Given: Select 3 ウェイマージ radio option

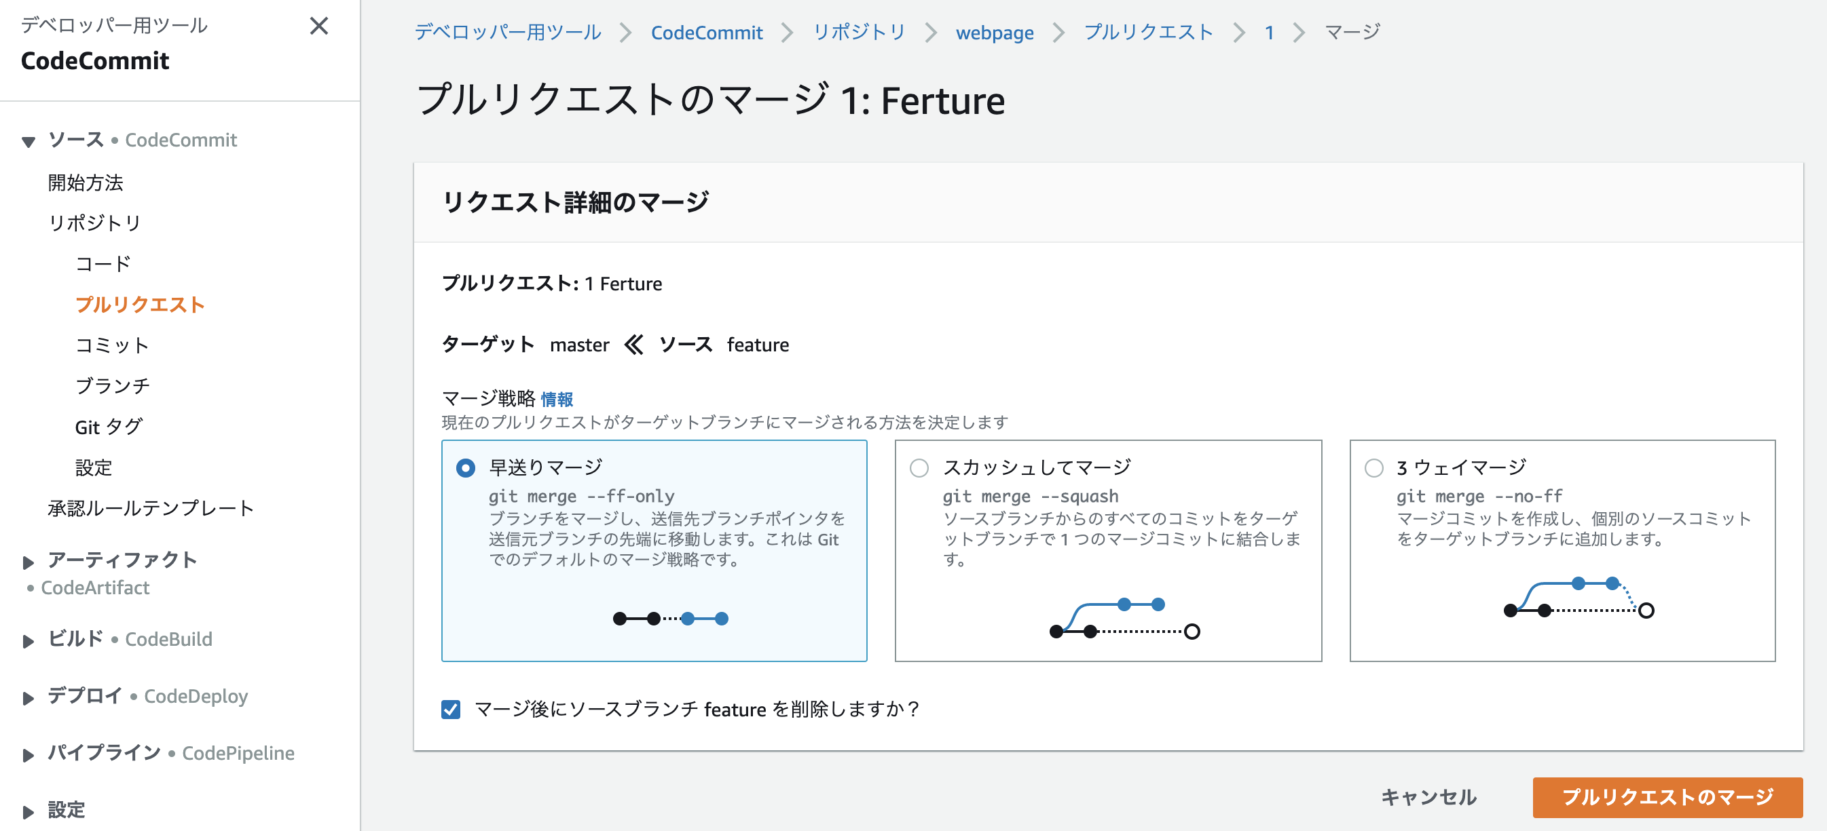Looking at the screenshot, I should (x=1373, y=468).
